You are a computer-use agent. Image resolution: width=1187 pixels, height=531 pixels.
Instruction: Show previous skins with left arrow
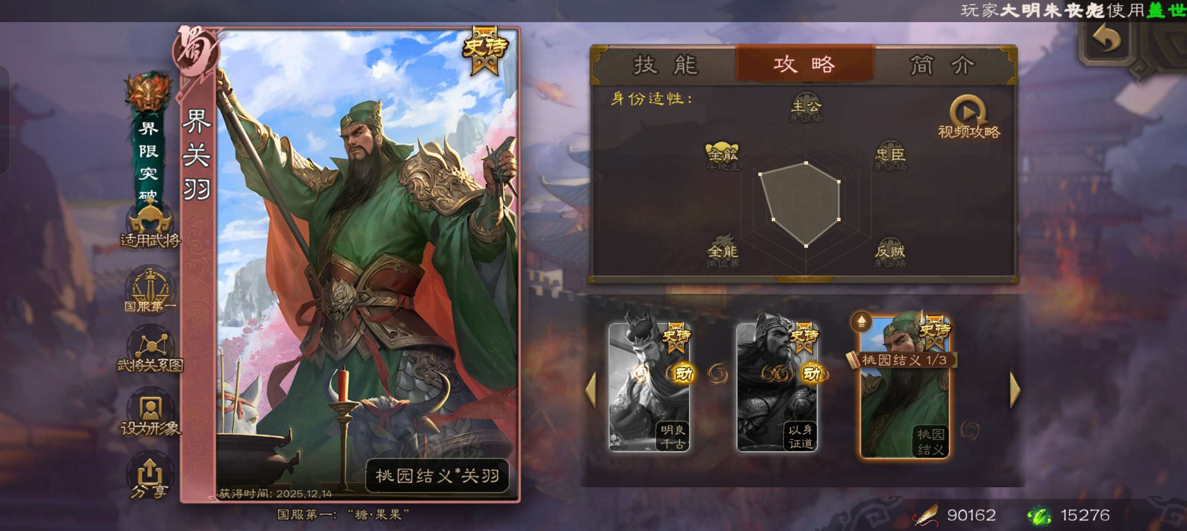pos(591,389)
